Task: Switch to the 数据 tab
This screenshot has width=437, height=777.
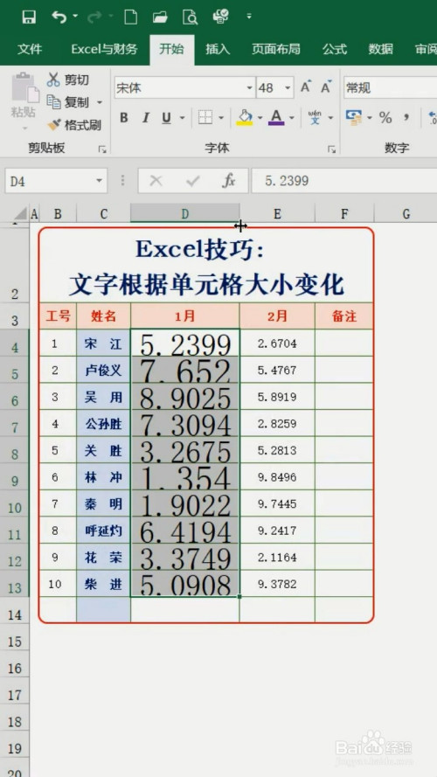Action: pos(380,49)
